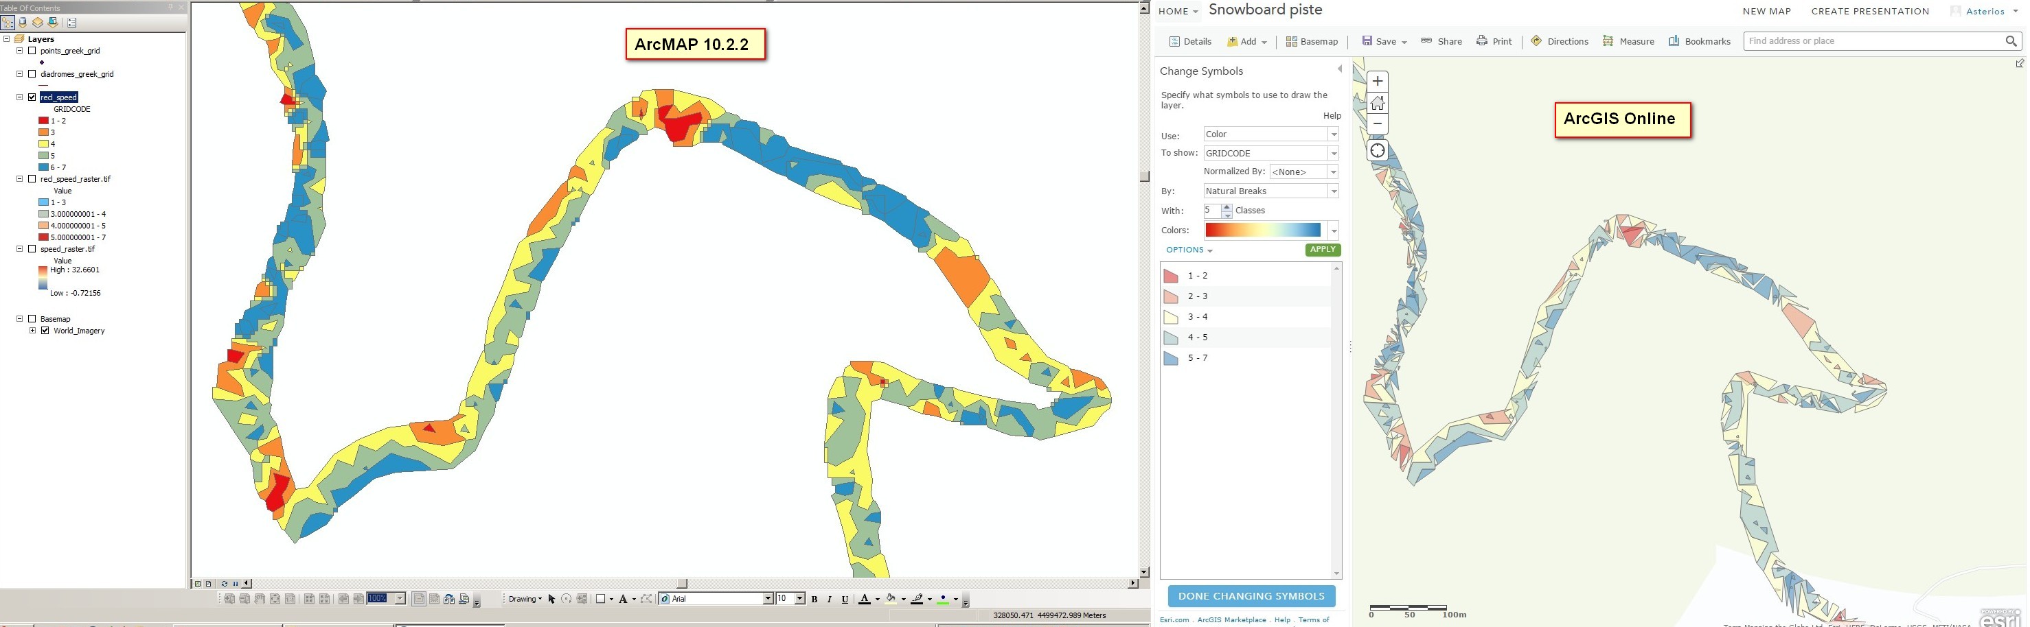Click the Measure tool

pyautogui.click(x=1628, y=42)
